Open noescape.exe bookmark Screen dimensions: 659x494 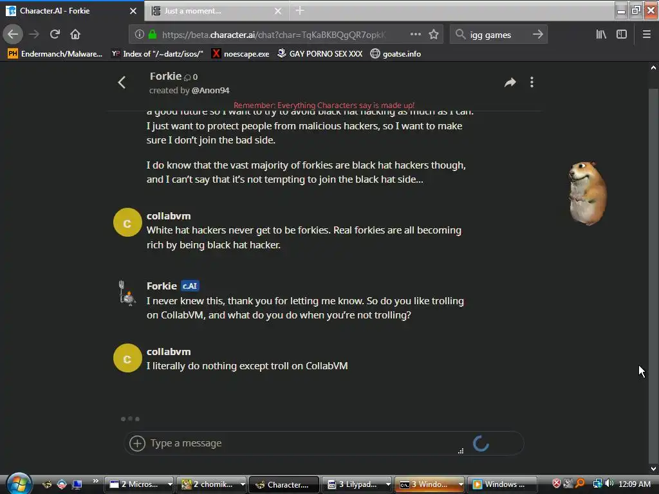(241, 54)
